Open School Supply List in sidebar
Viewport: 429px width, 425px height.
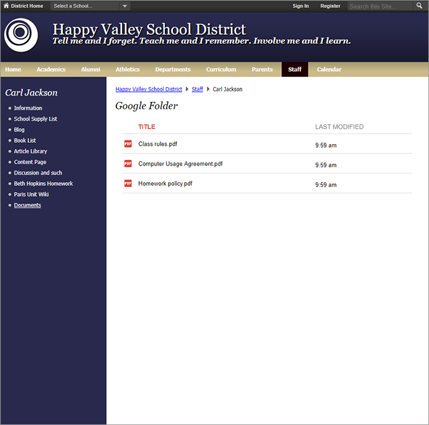(36, 119)
